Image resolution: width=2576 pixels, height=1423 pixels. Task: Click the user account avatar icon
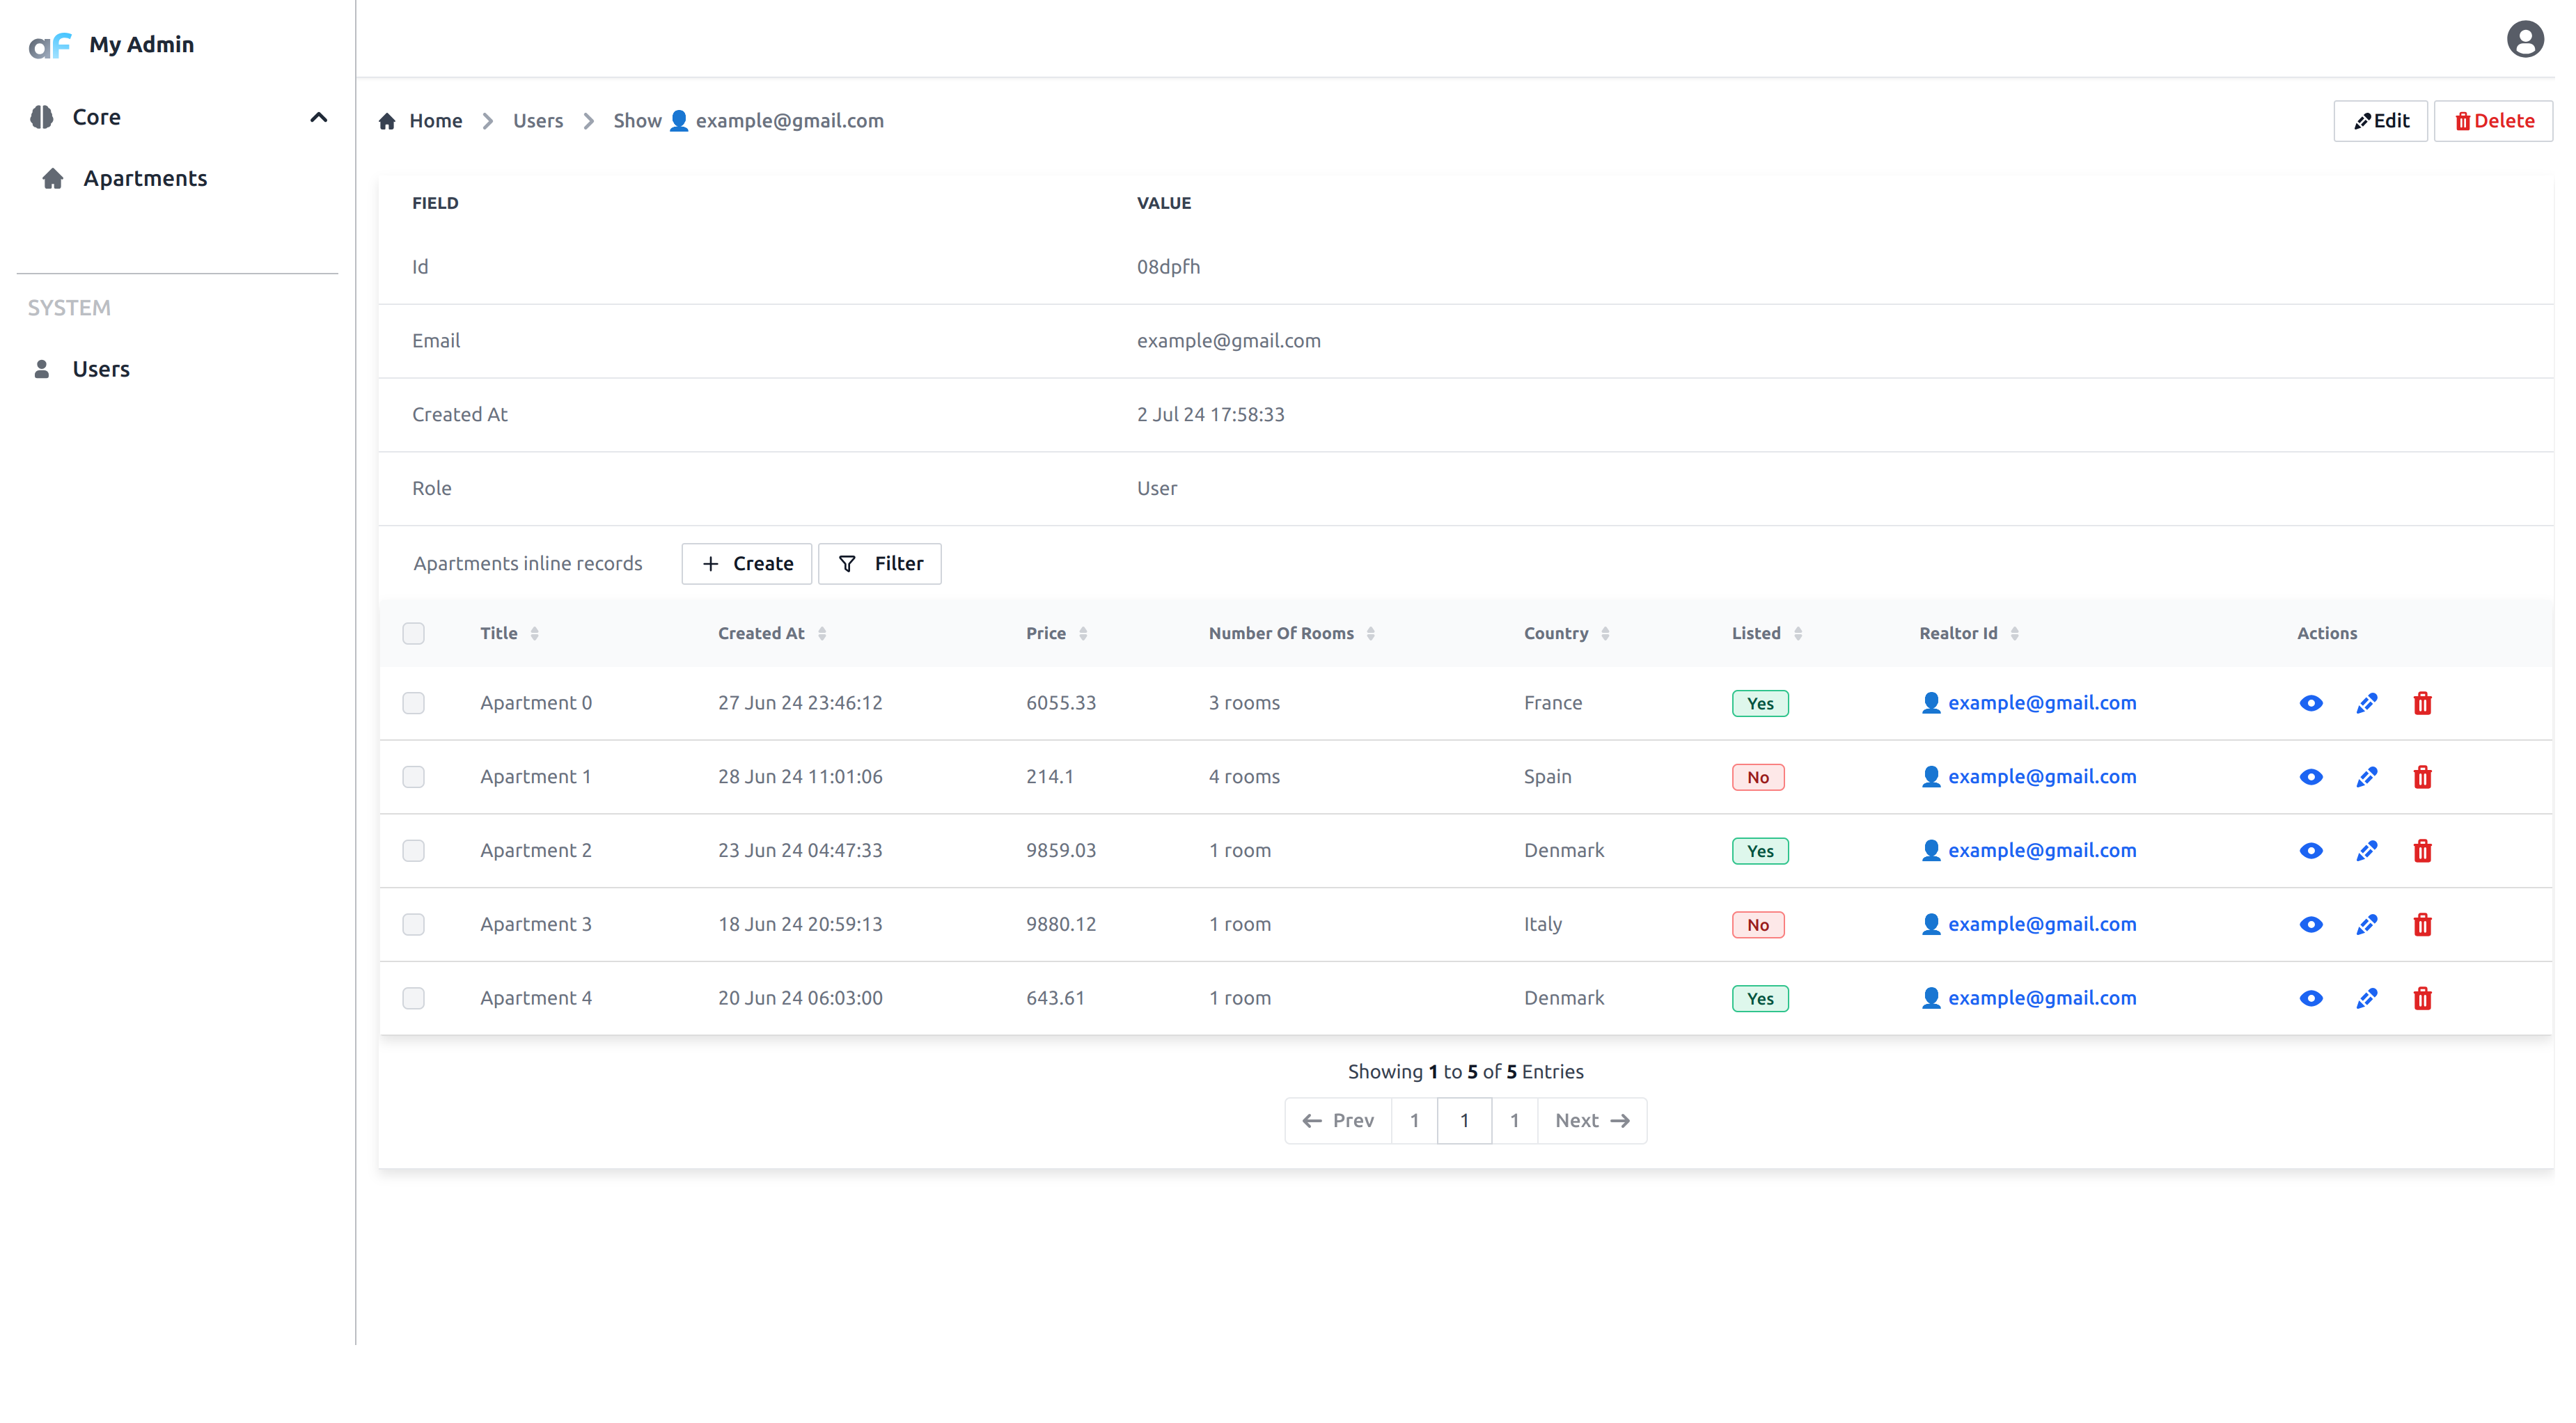(x=2524, y=39)
